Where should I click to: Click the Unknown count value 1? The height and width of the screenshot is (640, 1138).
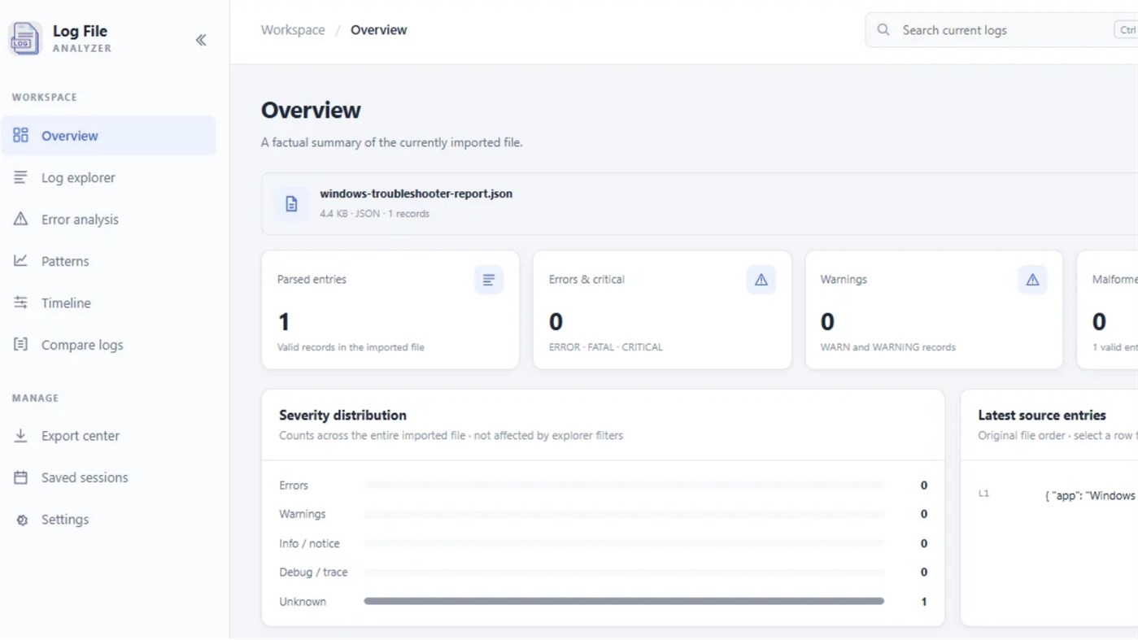923,602
